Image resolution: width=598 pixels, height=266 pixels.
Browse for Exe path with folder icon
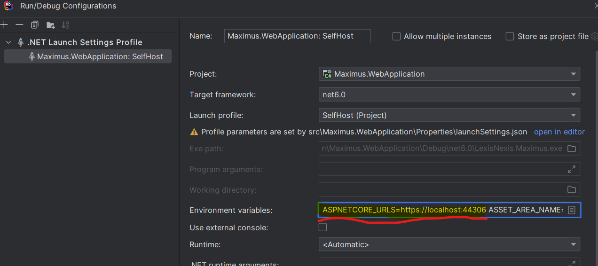pos(572,149)
